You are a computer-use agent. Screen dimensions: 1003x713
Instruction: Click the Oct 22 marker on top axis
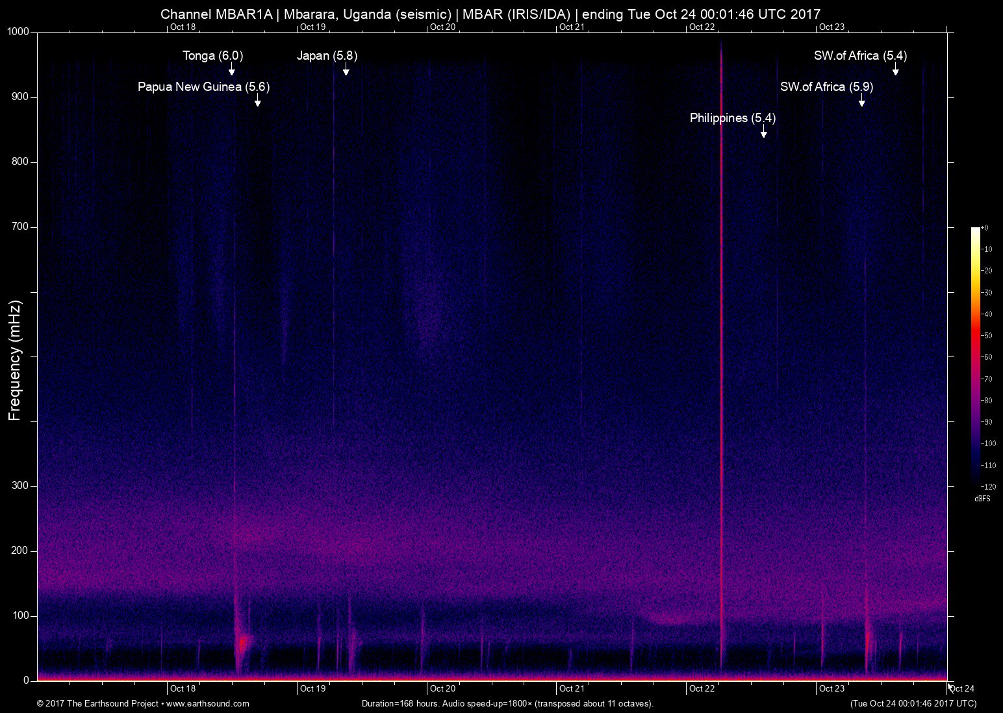[702, 27]
